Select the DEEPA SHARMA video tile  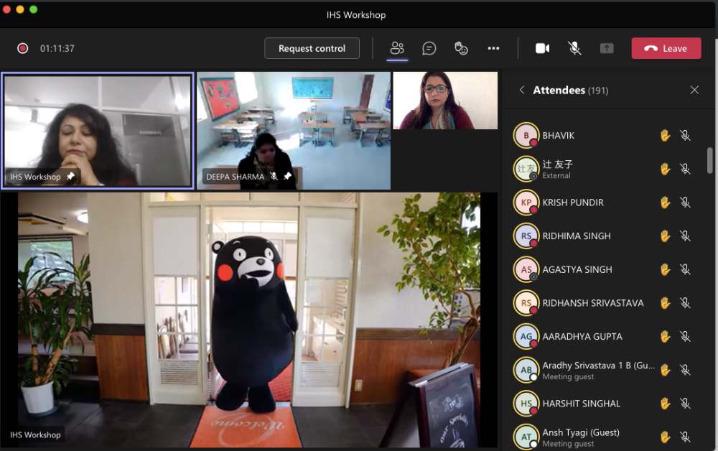(x=294, y=131)
